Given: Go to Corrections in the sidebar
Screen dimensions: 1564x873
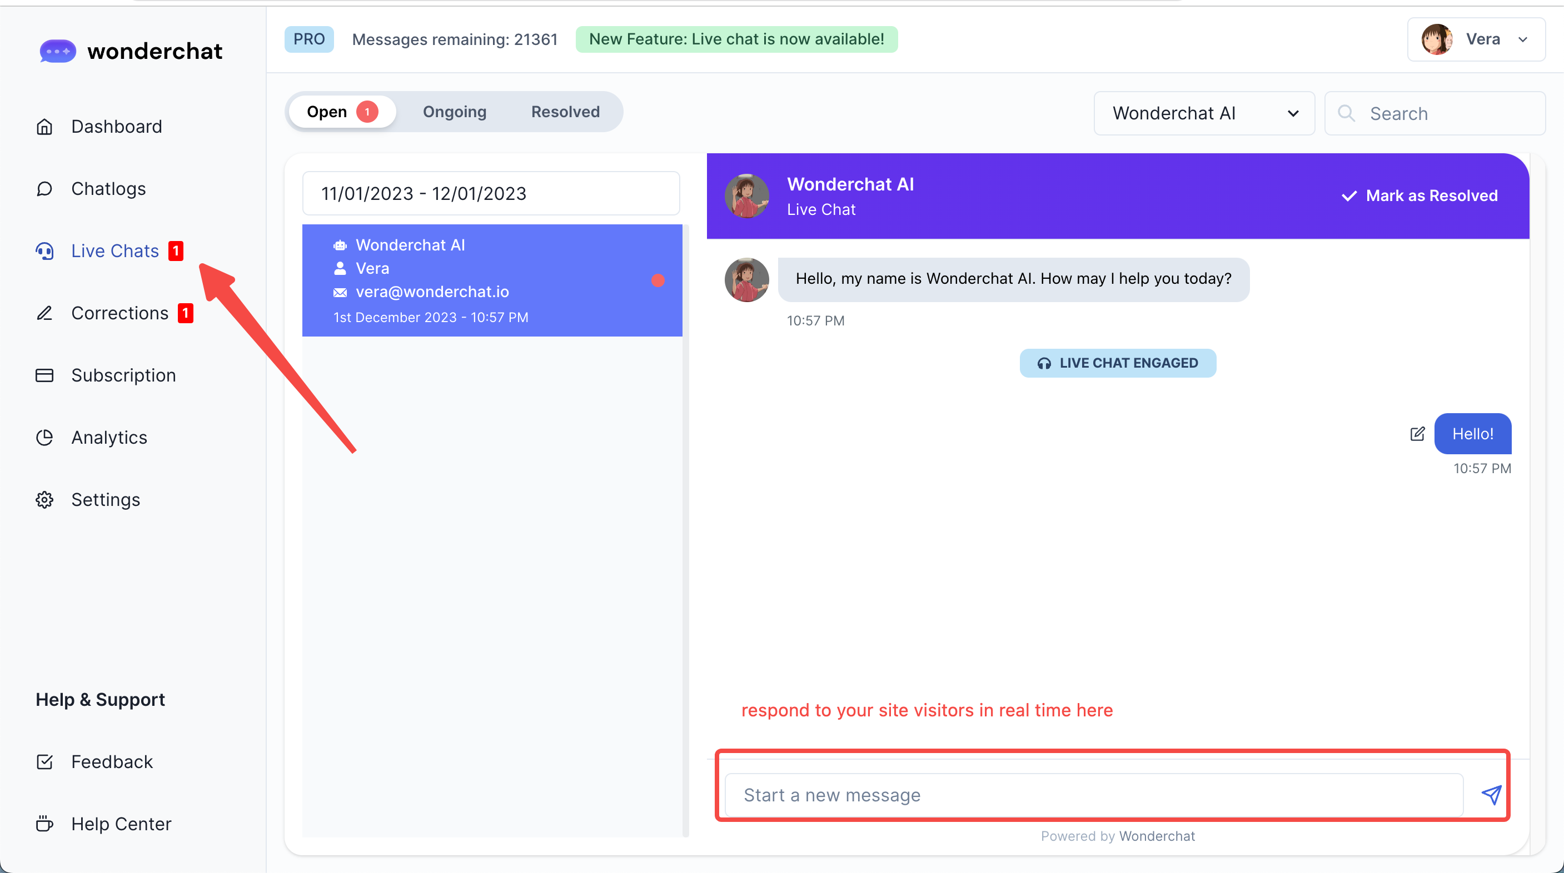Looking at the screenshot, I should (x=119, y=313).
